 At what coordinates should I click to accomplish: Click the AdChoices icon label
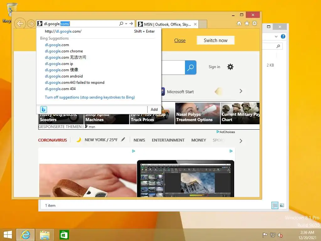pyautogui.click(x=226, y=132)
